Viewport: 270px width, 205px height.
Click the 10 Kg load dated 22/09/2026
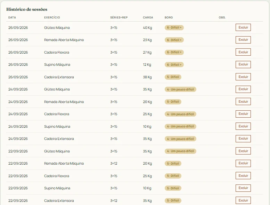pyautogui.click(x=147, y=188)
